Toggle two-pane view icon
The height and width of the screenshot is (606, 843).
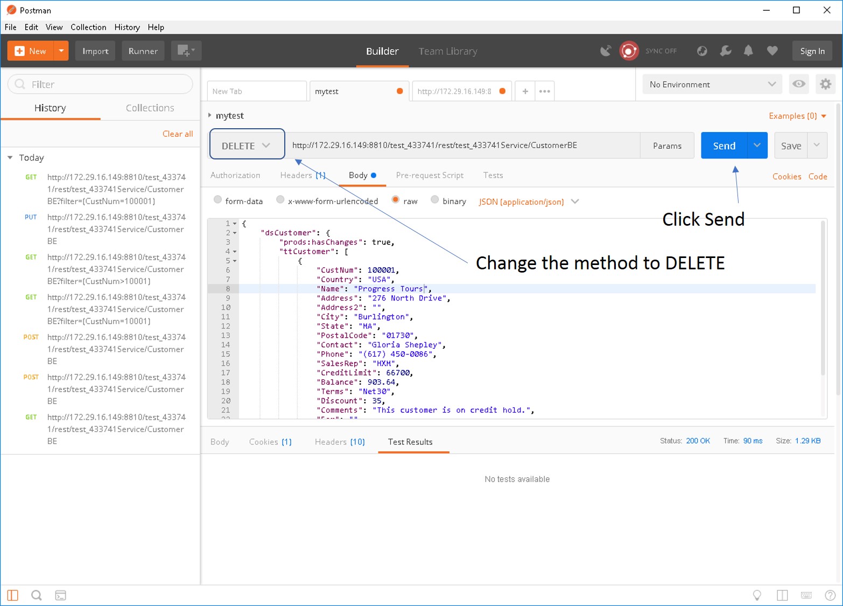coord(782,595)
